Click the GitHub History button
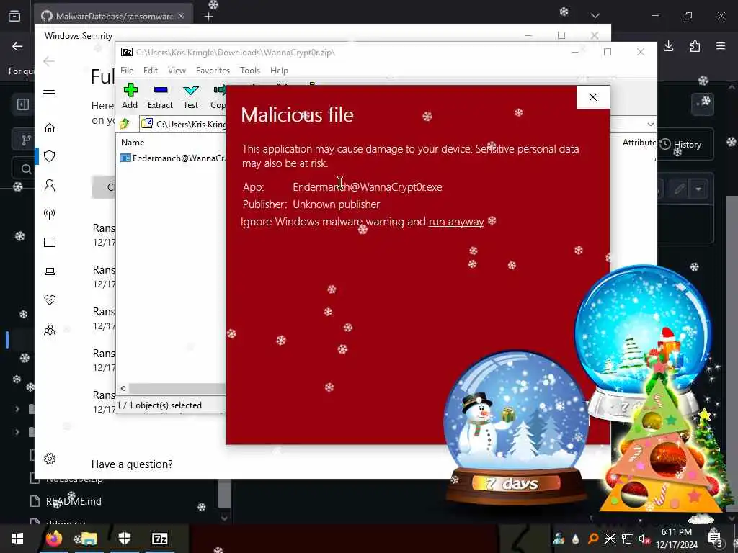Viewport: 738px width, 553px height. click(x=680, y=145)
